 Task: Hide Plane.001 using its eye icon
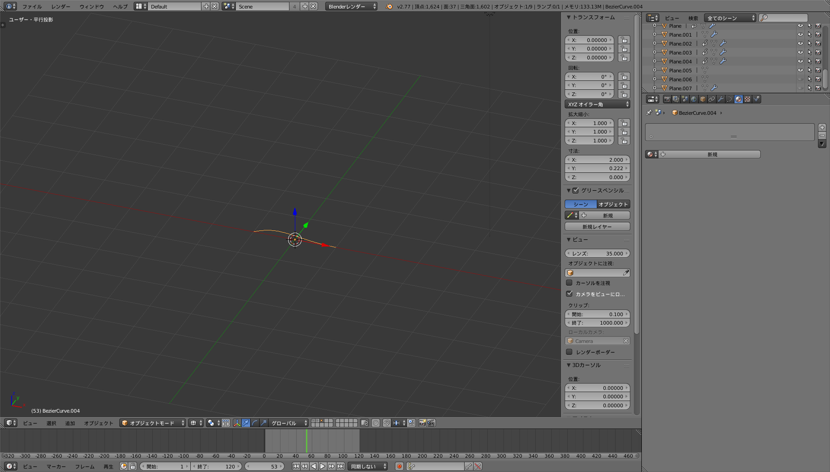pyautogui.click(x=801, y=34)
